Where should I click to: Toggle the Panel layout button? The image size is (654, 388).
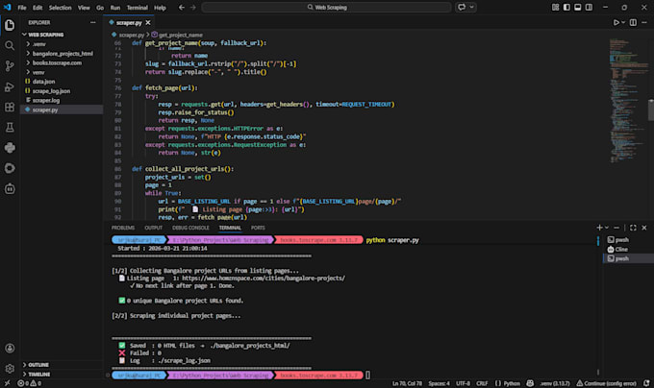[x=578, y=7]
